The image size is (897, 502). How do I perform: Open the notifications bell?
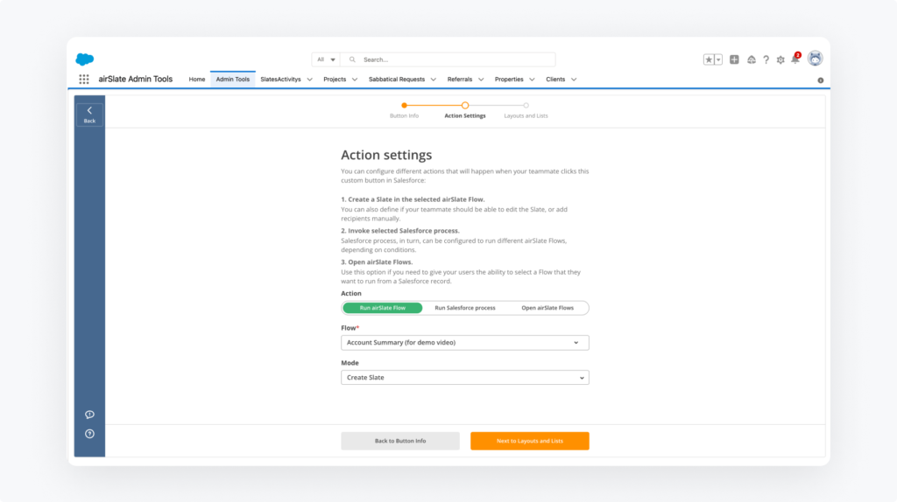[795, 59]
